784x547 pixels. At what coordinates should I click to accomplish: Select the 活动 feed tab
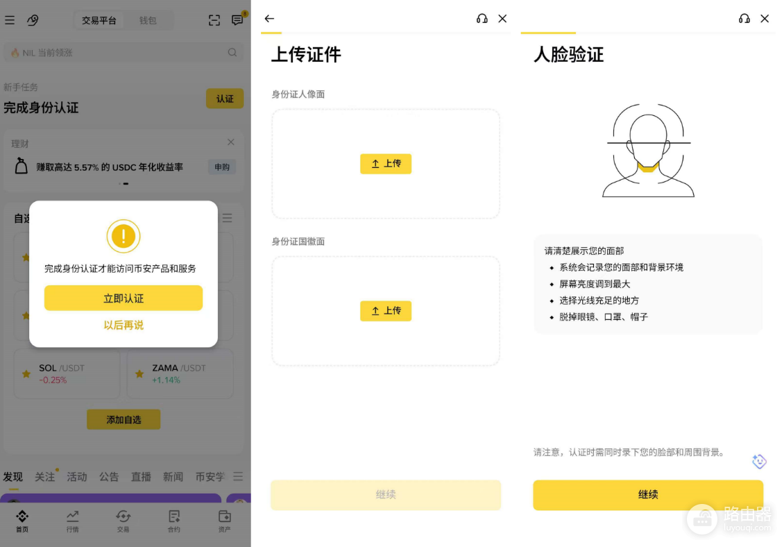77,477
